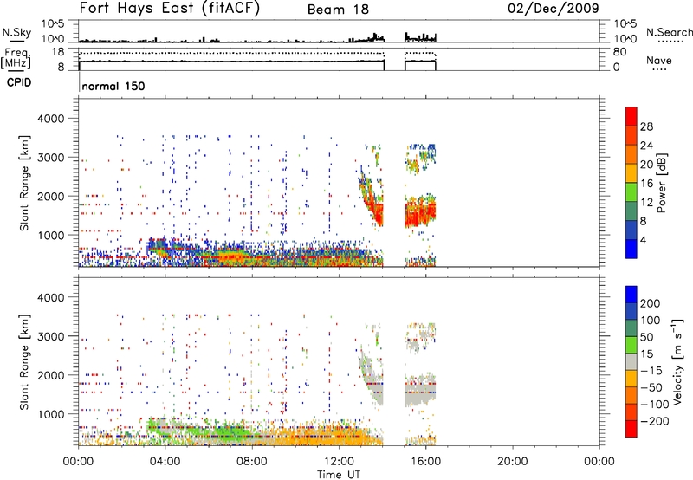Viewport: 693px width, 480px height.
Task: Click the "1000" tick of the velocity panel
Action: (x=51, y=413)
